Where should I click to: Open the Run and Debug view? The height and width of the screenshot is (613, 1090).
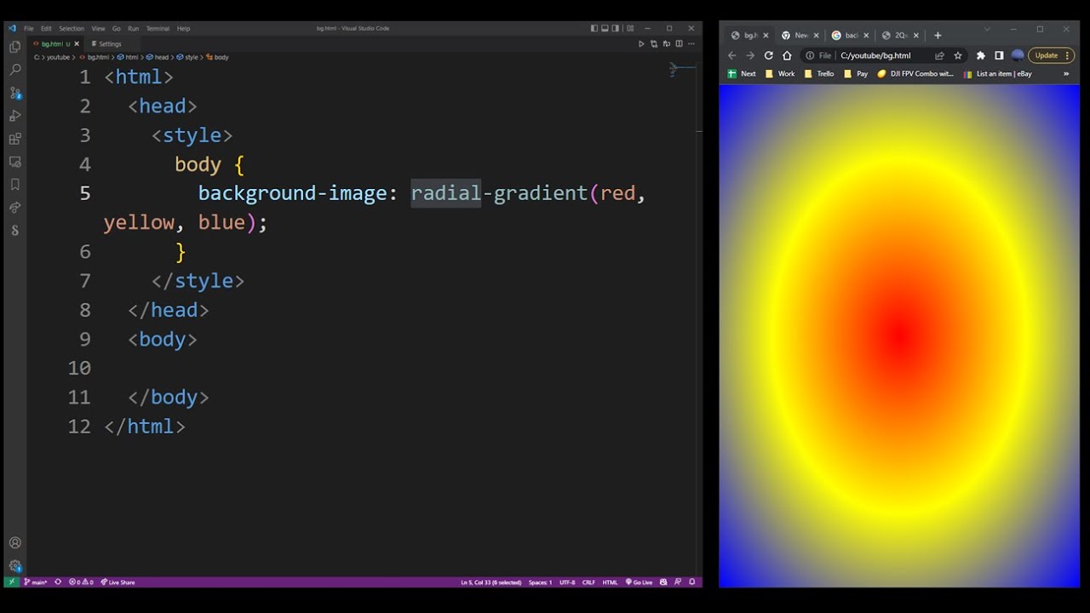(14, 116)
